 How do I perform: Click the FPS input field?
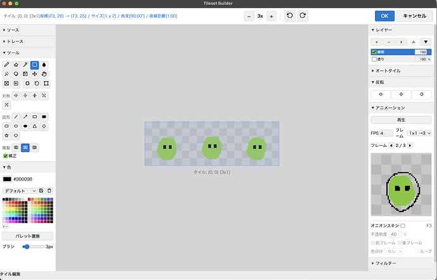386,133
